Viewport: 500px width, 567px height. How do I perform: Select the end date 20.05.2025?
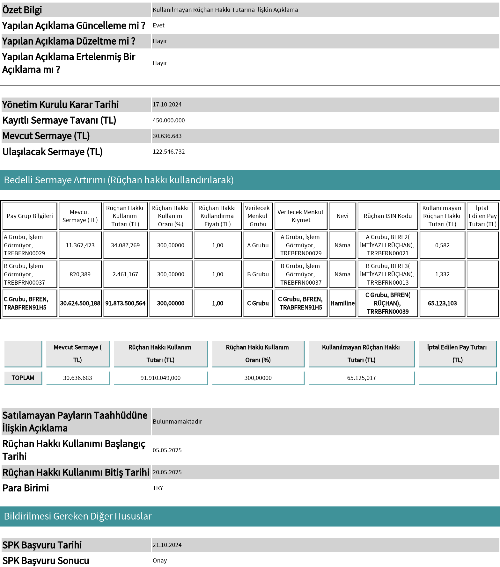[x=167, y=472]
